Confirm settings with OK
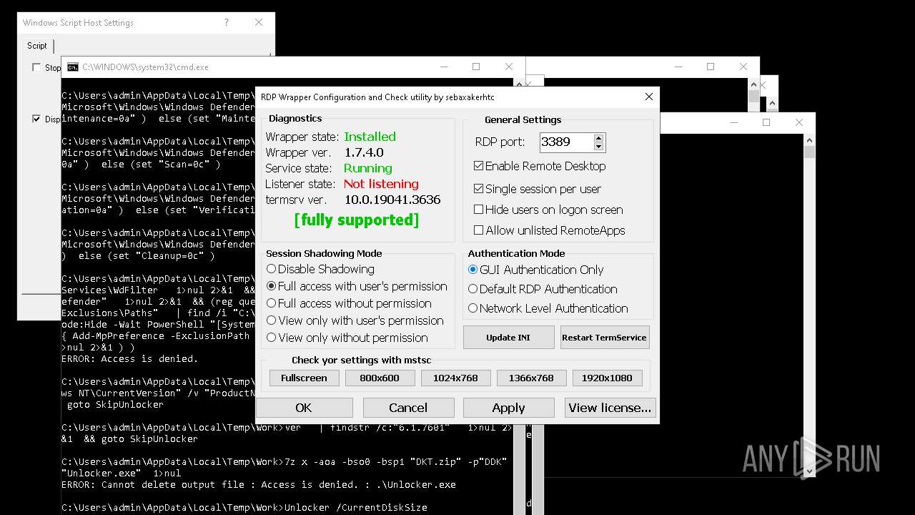The image size is (915, 515). click(304, 408)
